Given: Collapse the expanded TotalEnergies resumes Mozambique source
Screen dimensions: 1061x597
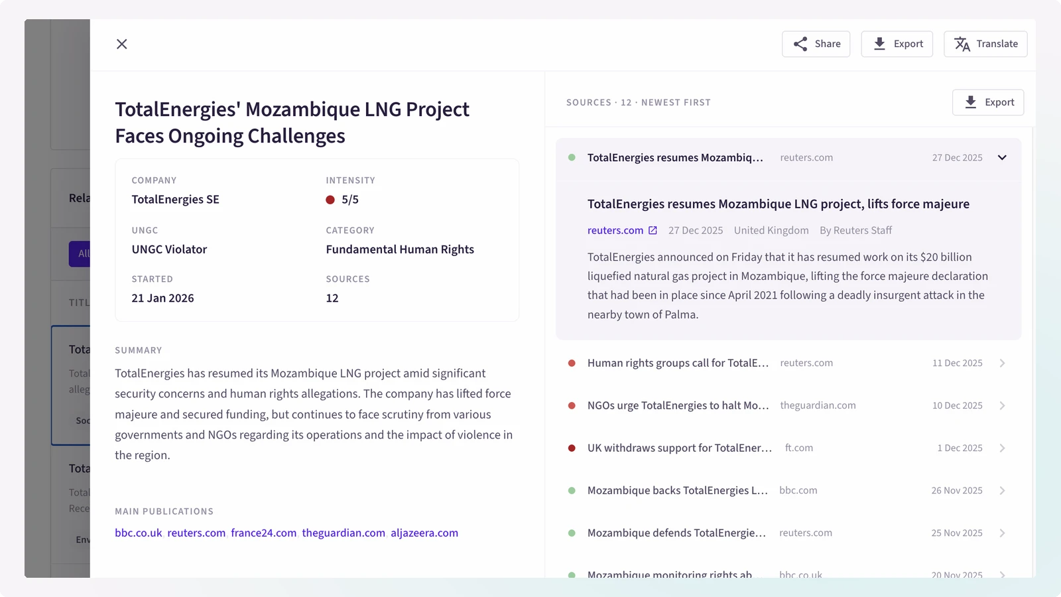Looking at the screenshot, I should [x=1002, y=158].
